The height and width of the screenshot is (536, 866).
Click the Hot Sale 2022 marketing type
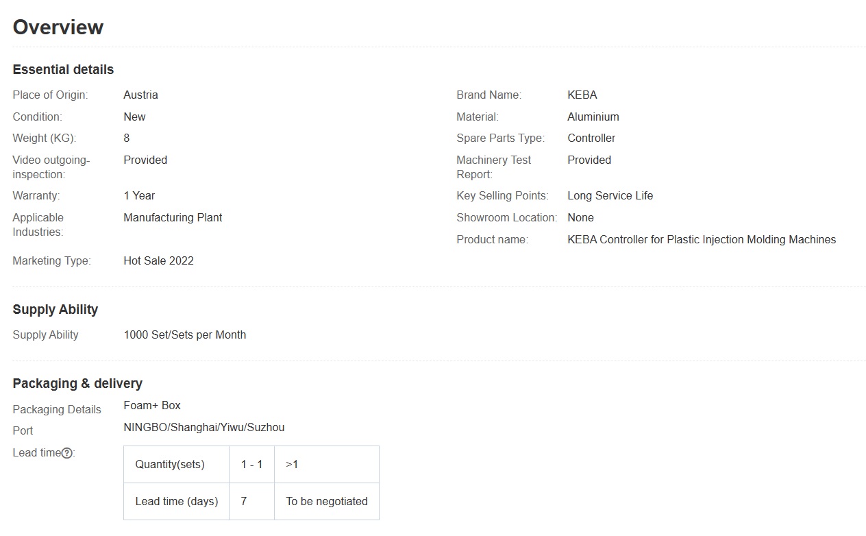[x=158, y=261]
